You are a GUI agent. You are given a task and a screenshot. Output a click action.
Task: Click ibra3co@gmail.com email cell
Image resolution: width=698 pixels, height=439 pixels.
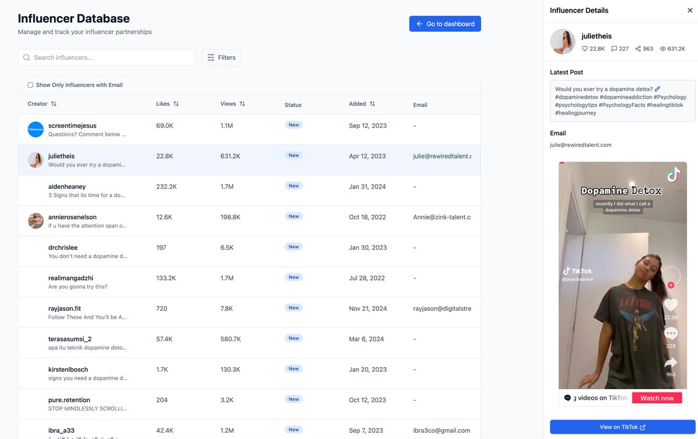[441, 430]
